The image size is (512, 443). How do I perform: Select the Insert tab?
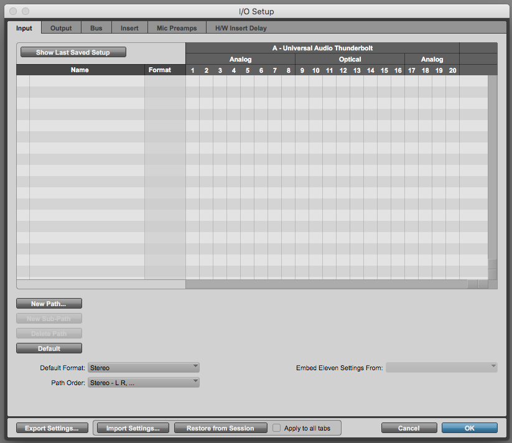(129, 28)
